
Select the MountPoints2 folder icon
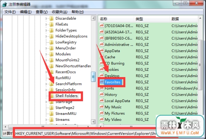tap(51, 60)
